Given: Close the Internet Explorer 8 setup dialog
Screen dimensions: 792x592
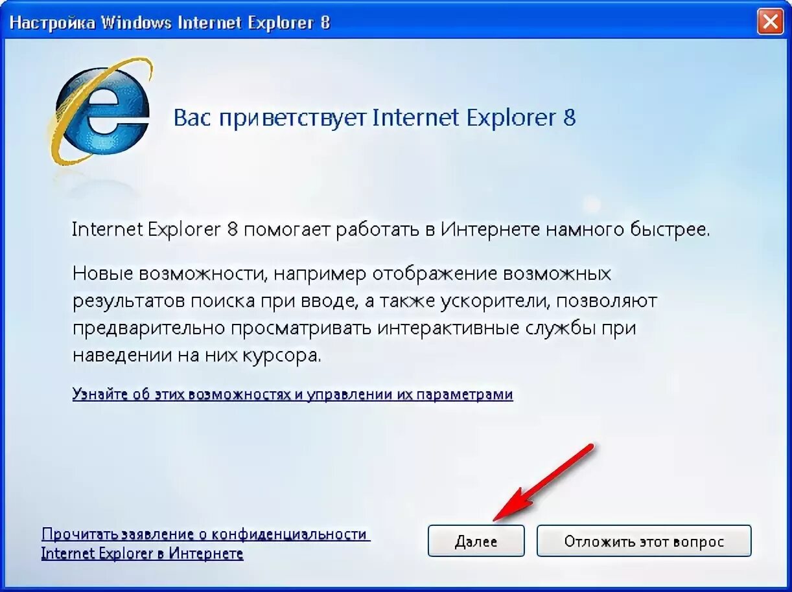Looking at the screenshot, I should coord(770,22).
